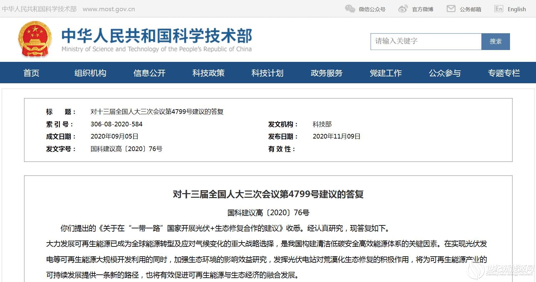Open 政务服务 in the navigation bar
The height and width of the screenshot is (282, 536).
tap(326, 73)
